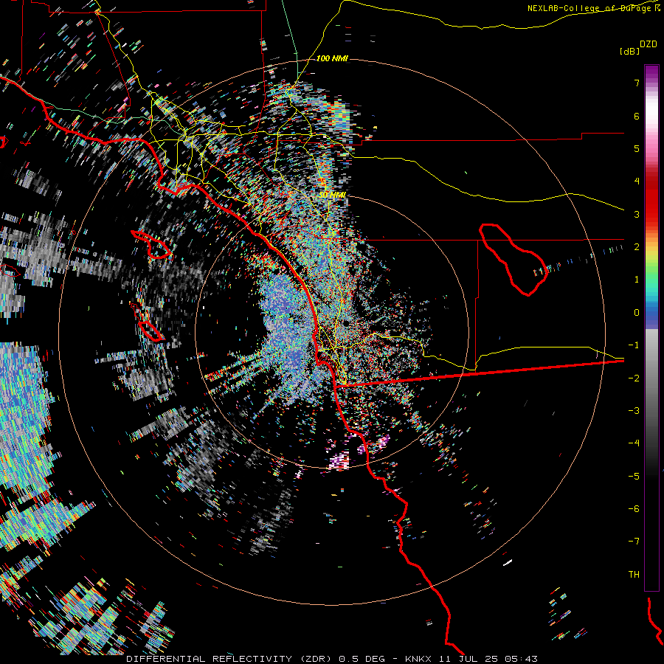
Task: Select the 0 value on the dB scale
Action: pos(637,313)
